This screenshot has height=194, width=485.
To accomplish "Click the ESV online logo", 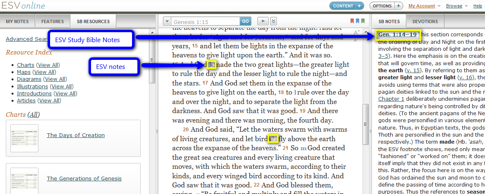I will [x=23, y=5].
